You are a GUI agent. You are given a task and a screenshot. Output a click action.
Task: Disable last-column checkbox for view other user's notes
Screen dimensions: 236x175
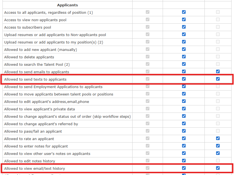click(x=218, y=153)
